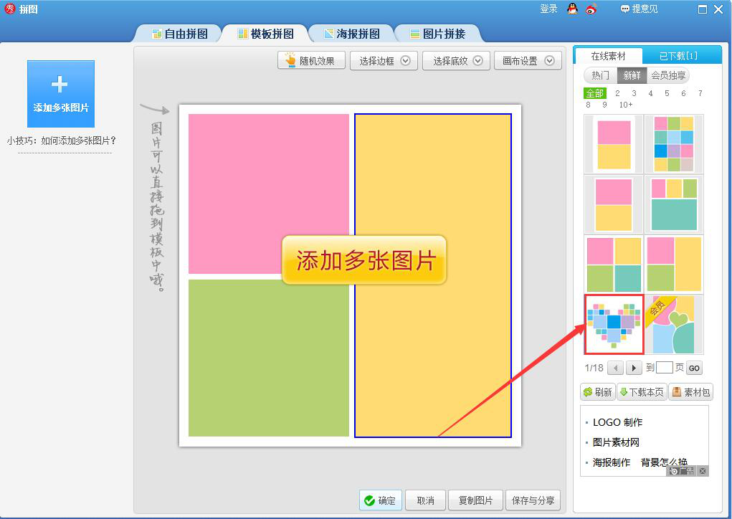The width and height of the screenshot is (732, 519).
Task: Select the 热门 filter toggle
Action: (x=600, y=75)
